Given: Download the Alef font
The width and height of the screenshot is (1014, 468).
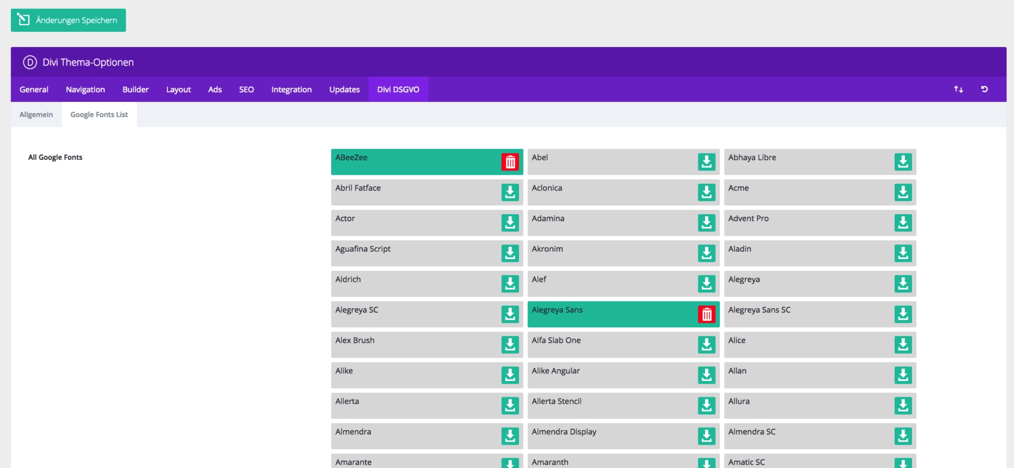Looking at the screenshot, I should click(x=707, y=284).
